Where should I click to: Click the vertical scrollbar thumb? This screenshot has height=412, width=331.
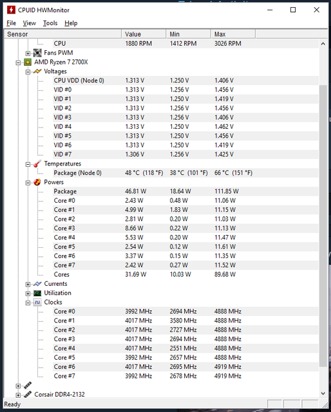(x=323, y=226)
